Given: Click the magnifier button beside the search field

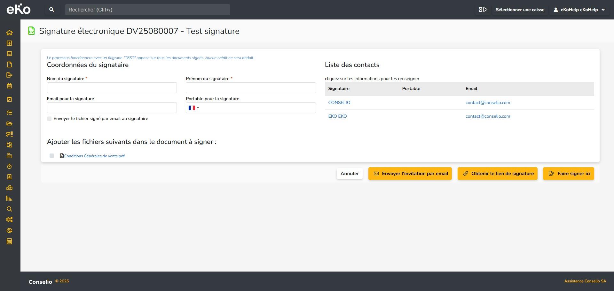Looking at the screenshot, I should (51, 10).
